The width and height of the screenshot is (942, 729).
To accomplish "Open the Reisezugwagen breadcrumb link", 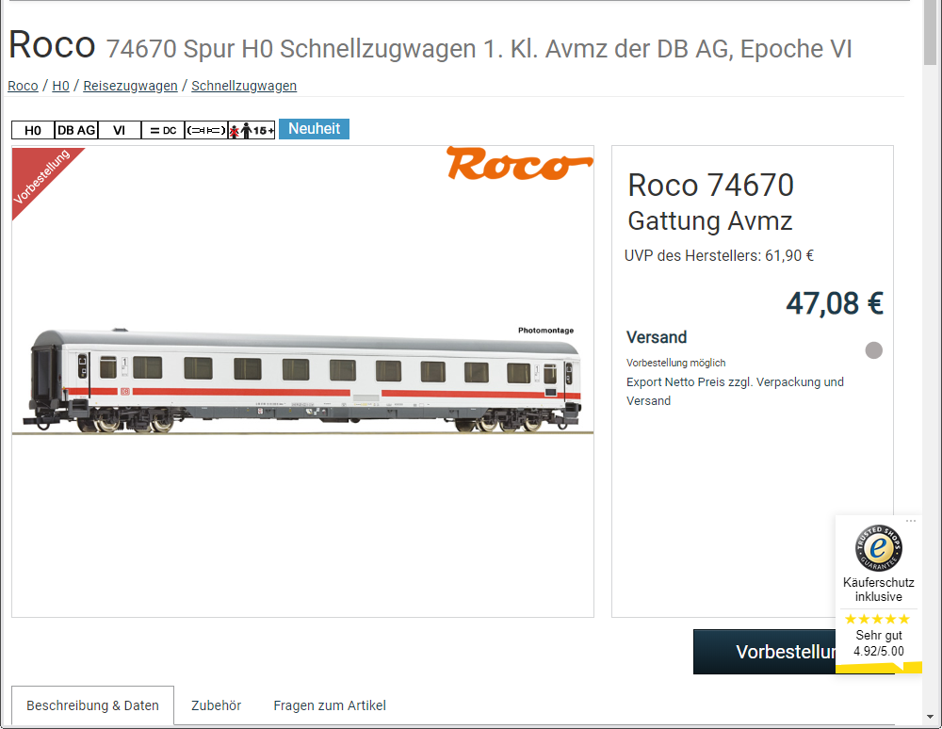I will click(130, 86).
